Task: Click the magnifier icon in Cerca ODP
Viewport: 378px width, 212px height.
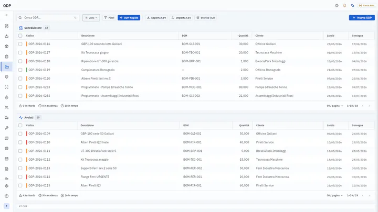Action: [x=20, y=18]
